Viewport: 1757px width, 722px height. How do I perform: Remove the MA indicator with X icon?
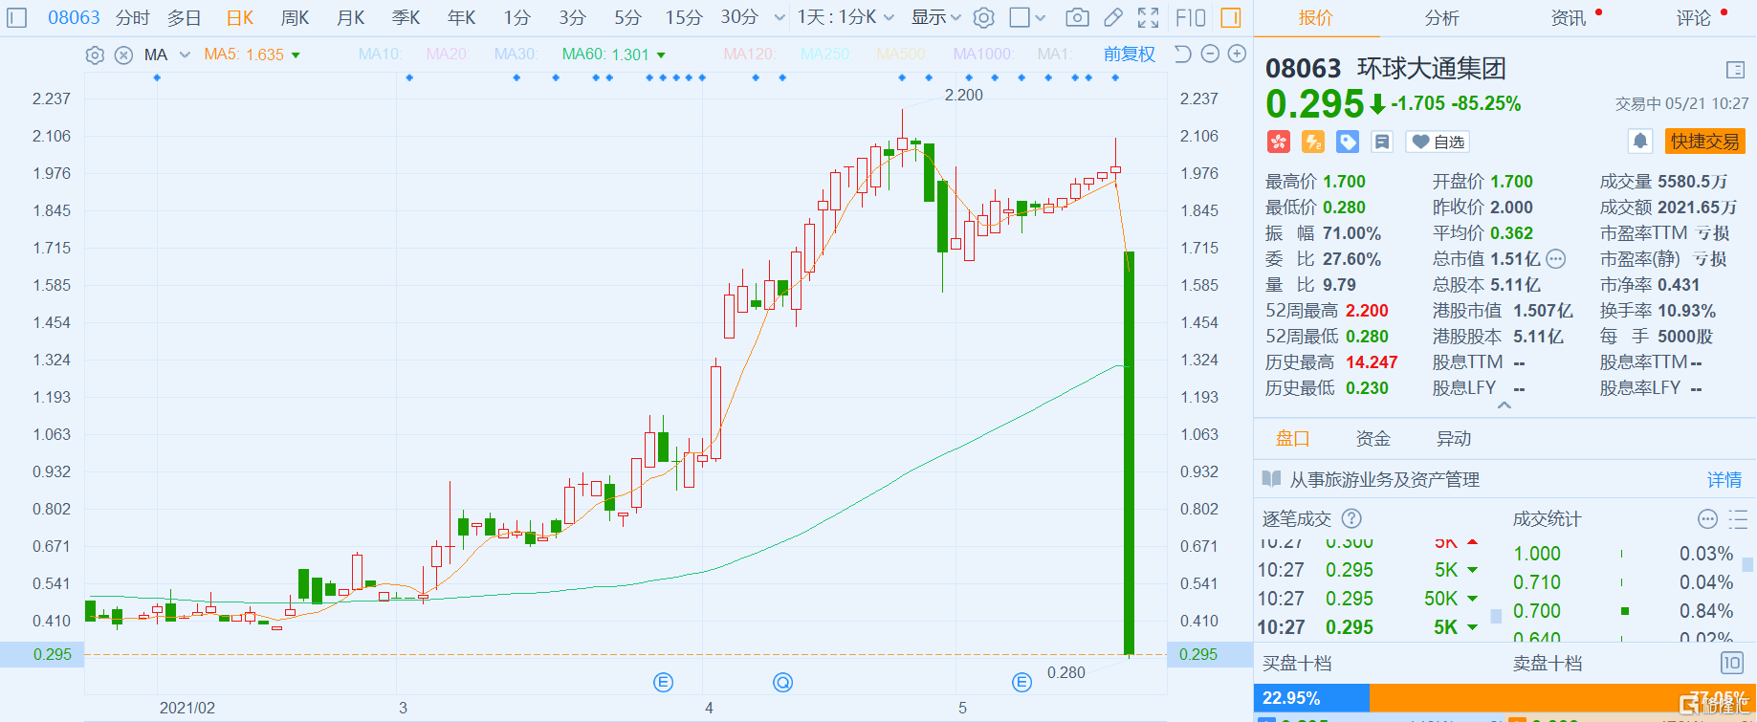tap(123, 55)
